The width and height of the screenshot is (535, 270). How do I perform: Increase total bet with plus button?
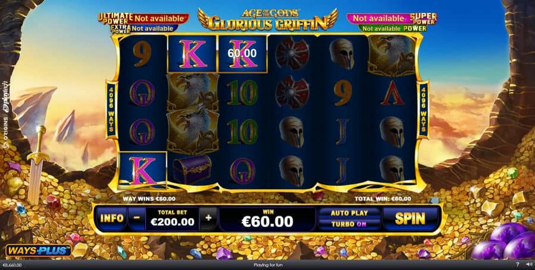[x=208, y=218]
